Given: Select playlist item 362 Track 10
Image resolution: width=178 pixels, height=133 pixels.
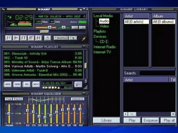Looking at the screenshot, I should [x=43, y=58].
